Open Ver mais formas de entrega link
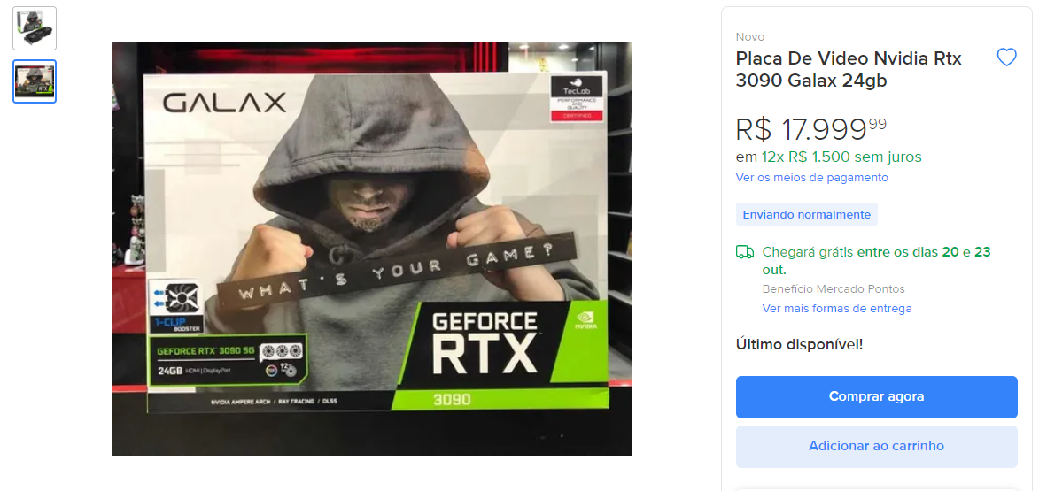 point(837,309)
